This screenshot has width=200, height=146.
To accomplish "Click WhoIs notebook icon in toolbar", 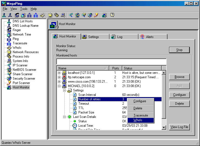I will pos(42,15).
